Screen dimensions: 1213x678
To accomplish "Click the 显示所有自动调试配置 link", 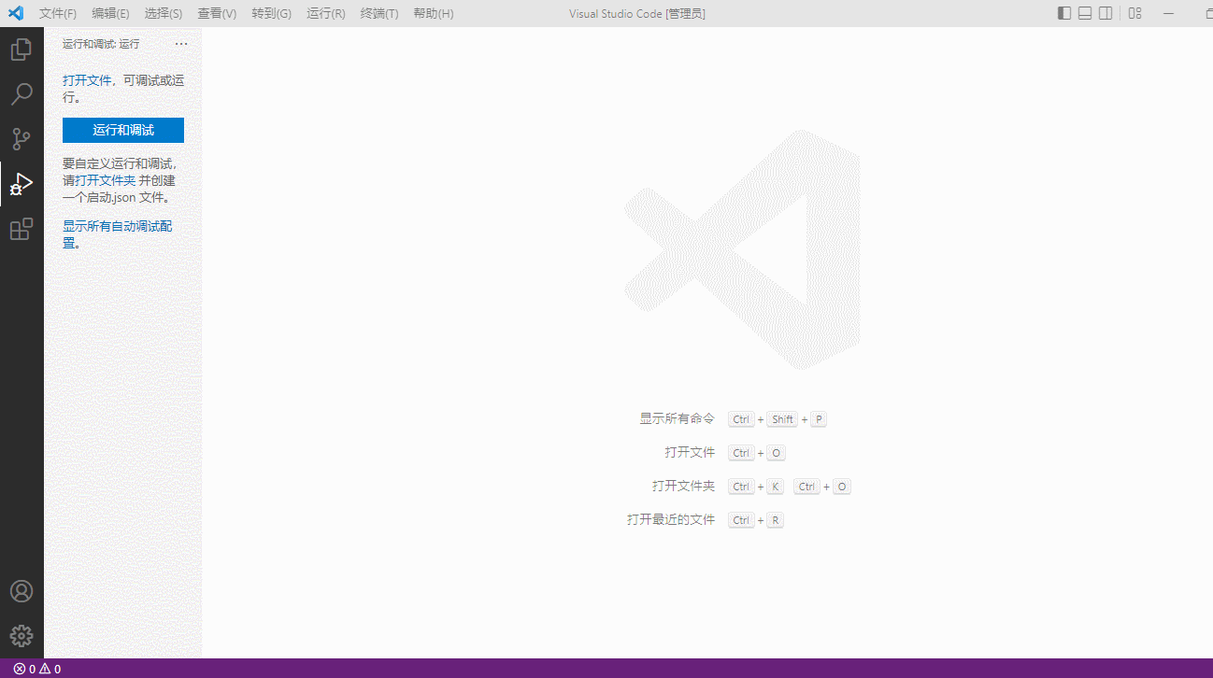I will pyautogui.click(x=116, y=225).
